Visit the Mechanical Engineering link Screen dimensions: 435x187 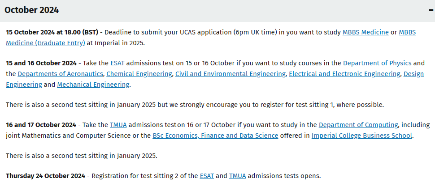pyautogui.click(x=93, y=85)
